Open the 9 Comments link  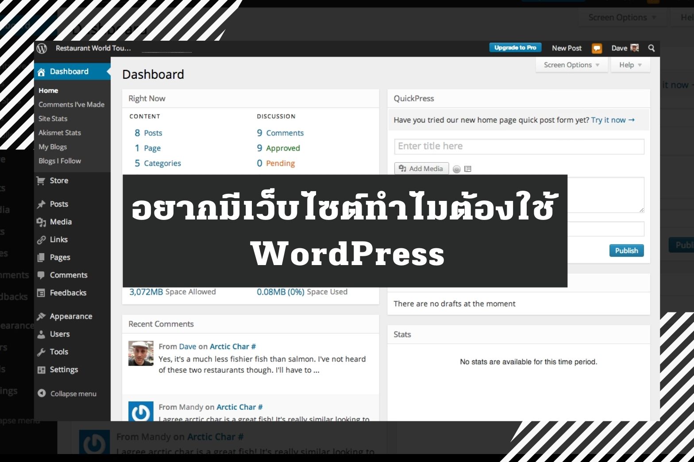pos(280,133)
